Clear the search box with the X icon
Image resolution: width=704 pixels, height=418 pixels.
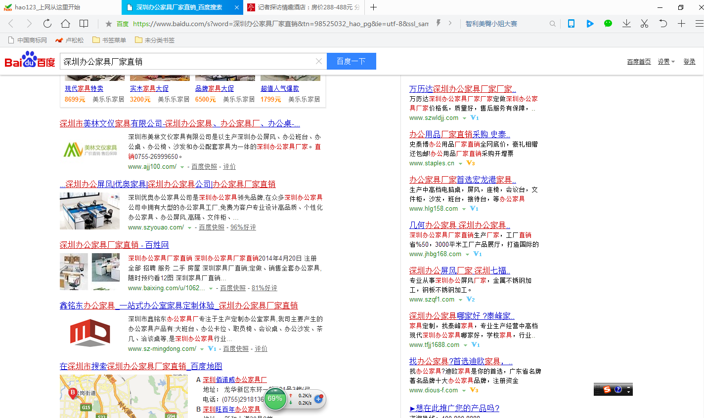tap(319, 61)
